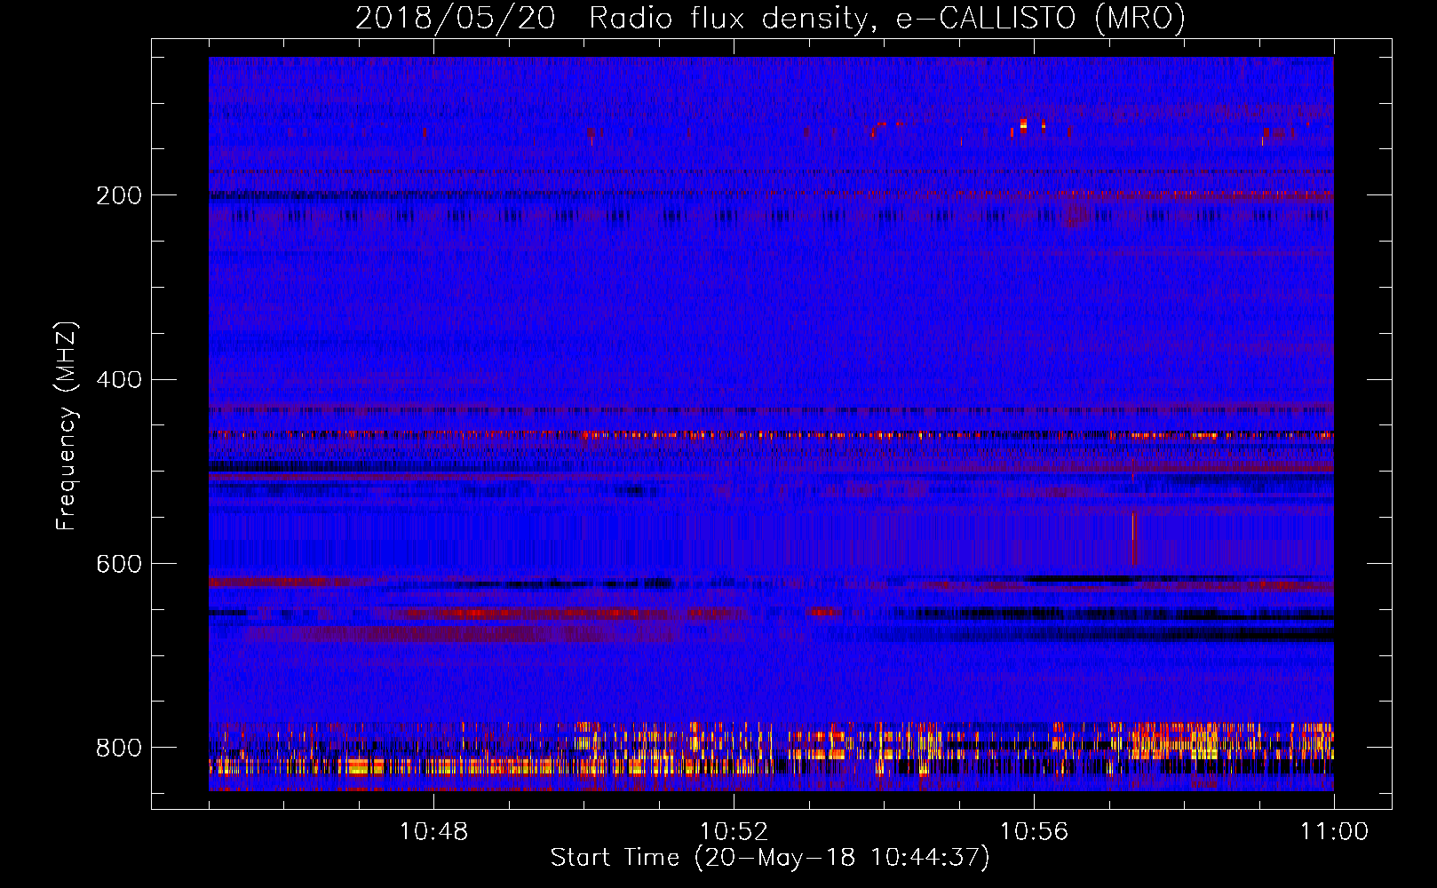Click the 'Frequency (MHZ)' axis label
The image size is (1437, 888).
[66, 425]
